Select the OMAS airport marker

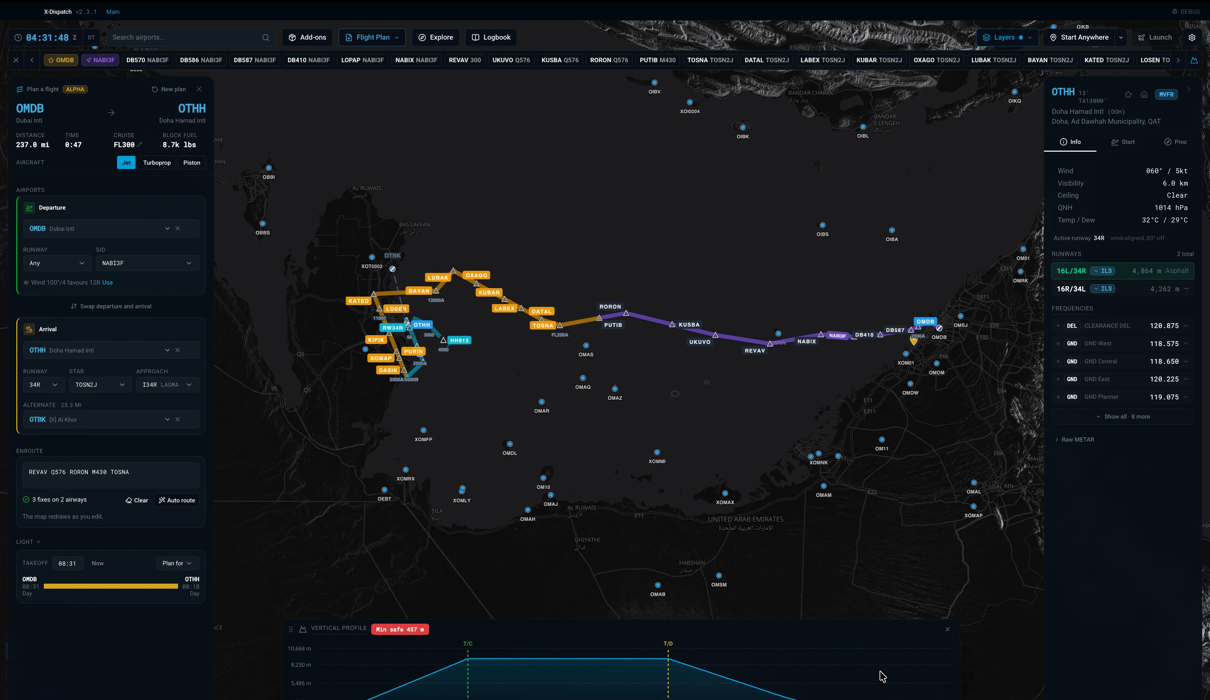pos(586,345)
